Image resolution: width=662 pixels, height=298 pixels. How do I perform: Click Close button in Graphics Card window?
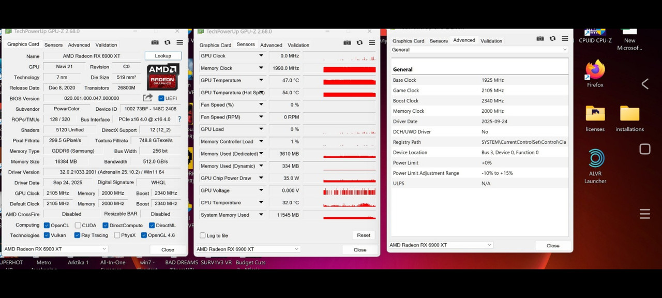(x=168, y=249)
